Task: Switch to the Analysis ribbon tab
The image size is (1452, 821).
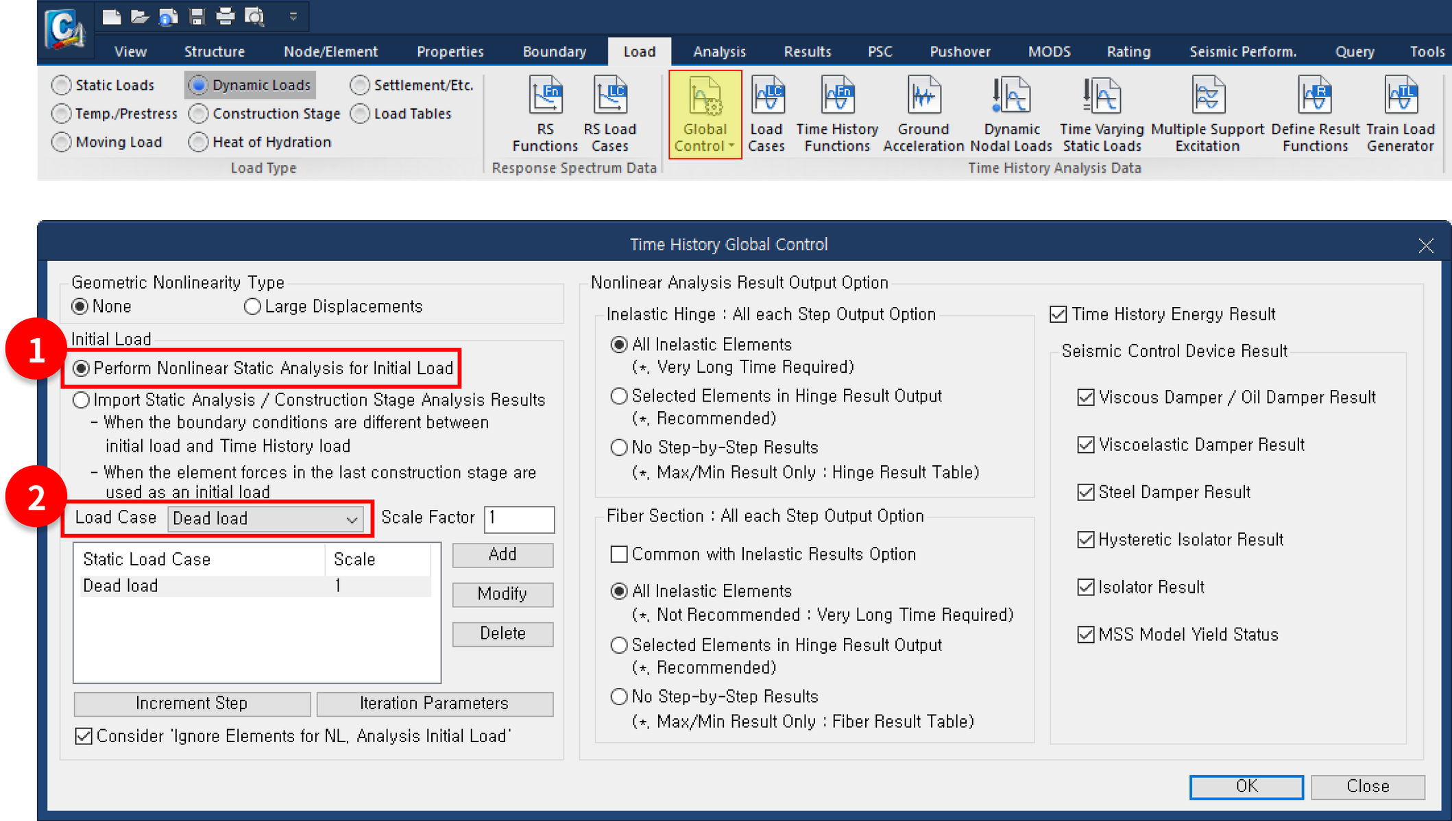Action: pyautogui.click(x=719, y=51)
